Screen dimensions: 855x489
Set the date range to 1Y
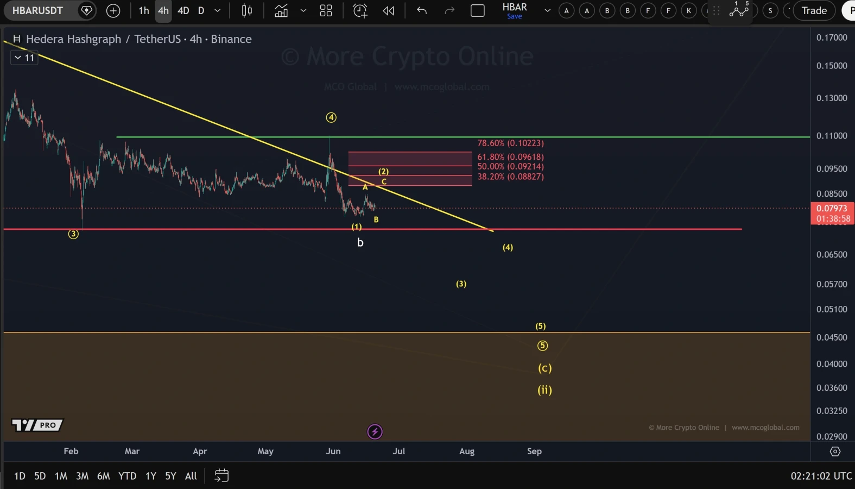click(x=151, y=476)
